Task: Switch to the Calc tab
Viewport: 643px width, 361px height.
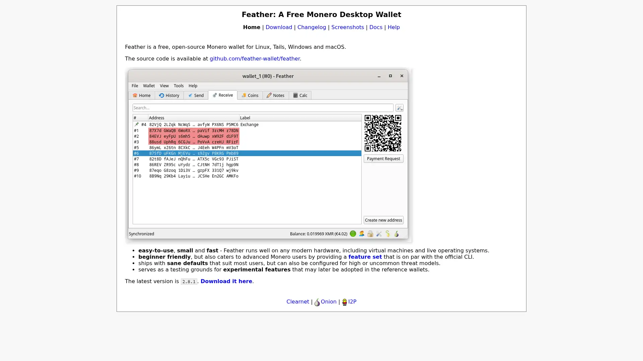Action: 300,95
